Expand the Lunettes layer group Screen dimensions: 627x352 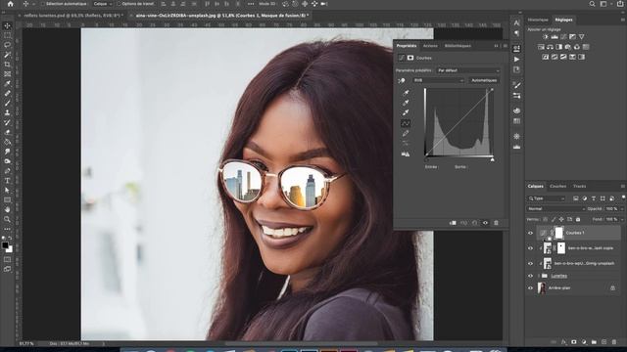point(539,276)
